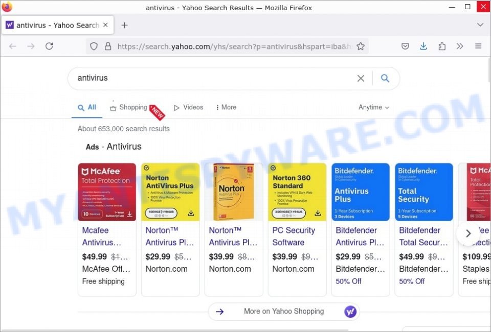
Task: Open McAfee Total Protection product image
Action: click(x=107, y=192)
